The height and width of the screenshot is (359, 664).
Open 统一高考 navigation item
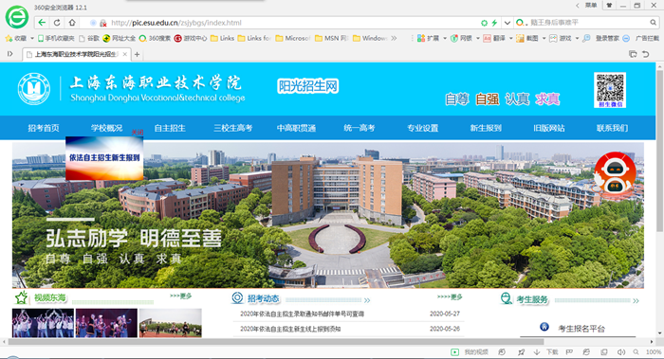[x=360, y=128]
